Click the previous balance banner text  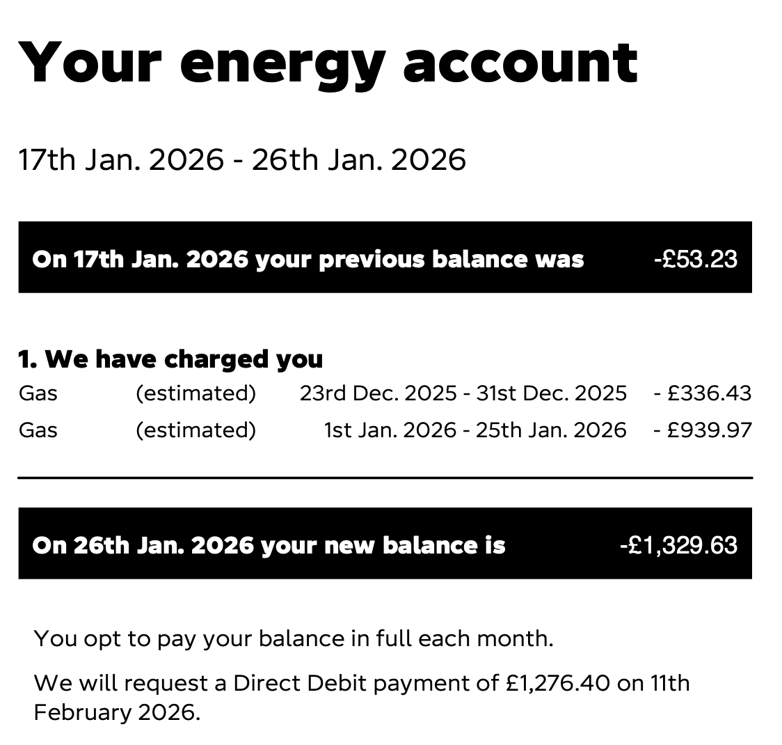[x=308, y=259]
